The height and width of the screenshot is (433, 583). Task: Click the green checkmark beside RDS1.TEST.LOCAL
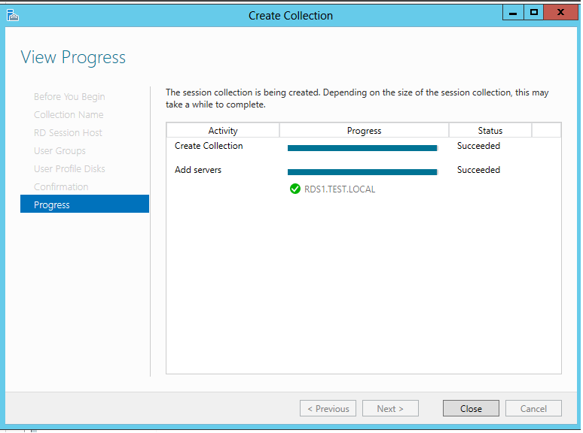(x=295, y=189)
